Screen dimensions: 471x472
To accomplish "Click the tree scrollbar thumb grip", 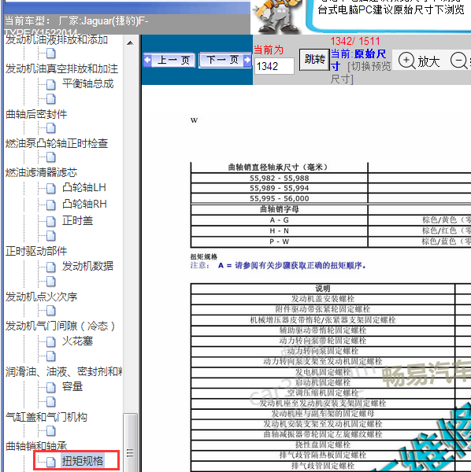I will coord(130,453).
